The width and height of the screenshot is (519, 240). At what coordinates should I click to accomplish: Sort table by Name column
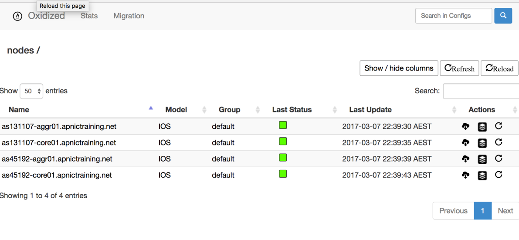coord(19,110)
